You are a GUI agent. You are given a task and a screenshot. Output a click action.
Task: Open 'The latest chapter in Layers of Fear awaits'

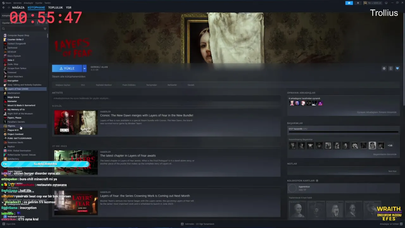coord(128,155)
